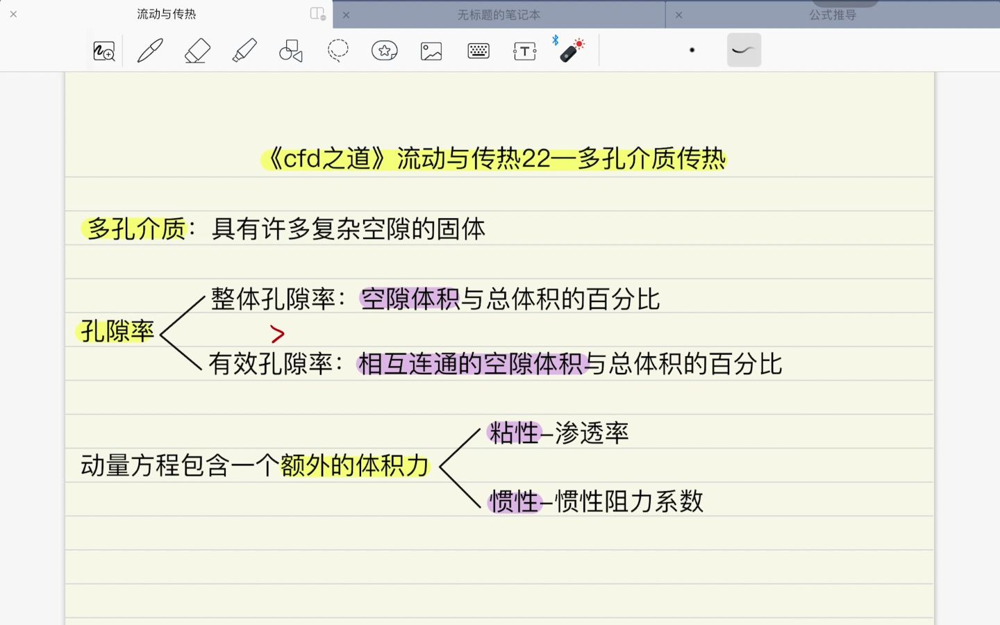The width and height of the screenshot is (1000, 625).
Task: Select the zoom writing window tool
Action: [x=104, y=51]
